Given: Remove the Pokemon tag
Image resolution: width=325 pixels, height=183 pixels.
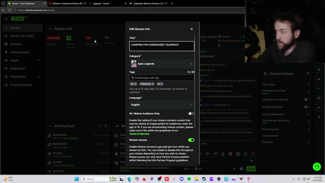Looking at the screenshot, I should coord(153,84).
